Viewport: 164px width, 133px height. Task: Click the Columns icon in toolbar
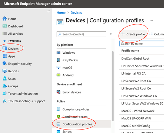151,34
